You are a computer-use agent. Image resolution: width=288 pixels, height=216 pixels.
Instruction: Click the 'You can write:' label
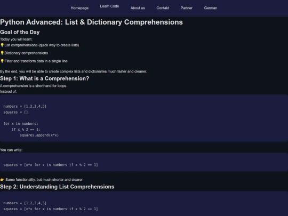(x=11, y=150)
